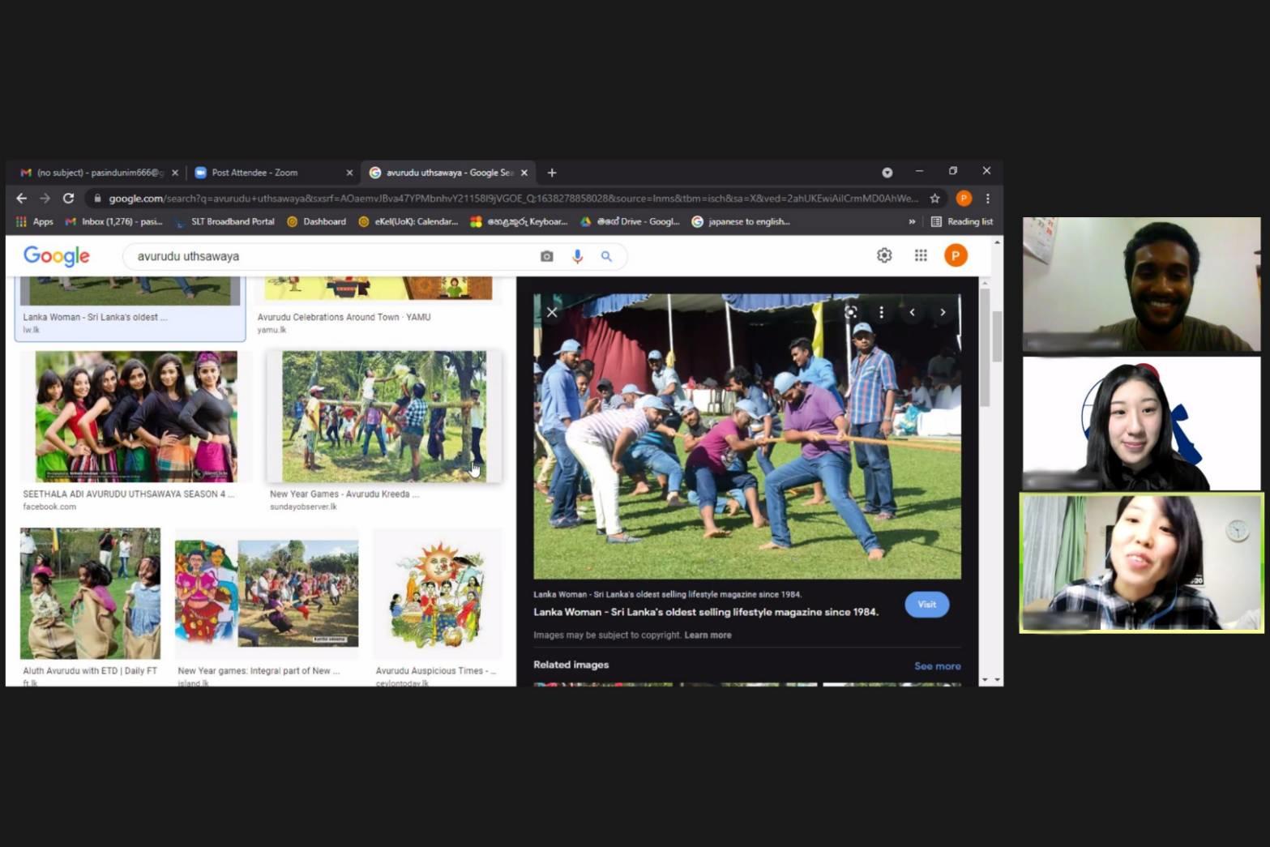Image resolution: width=1270 pixels, height=847 pixels.
Task: Open the New Year Games - Avurudu Kreeda image
Action: 384,417
